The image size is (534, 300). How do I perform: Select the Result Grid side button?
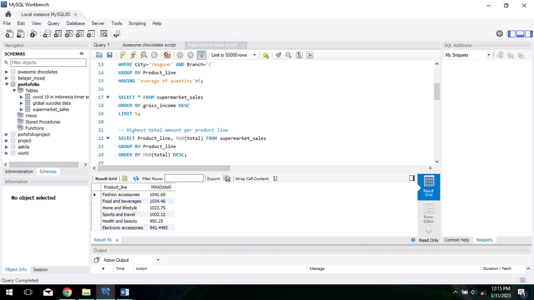[x=428, y=186]
